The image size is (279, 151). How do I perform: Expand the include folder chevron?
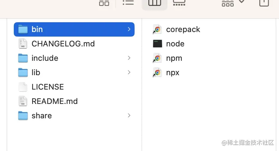tap(129, 58)
